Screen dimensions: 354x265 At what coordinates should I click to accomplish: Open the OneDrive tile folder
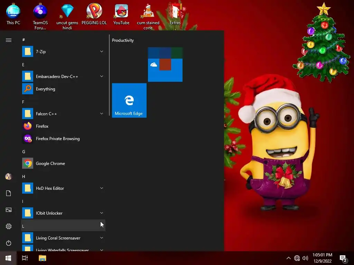[165, 65]
